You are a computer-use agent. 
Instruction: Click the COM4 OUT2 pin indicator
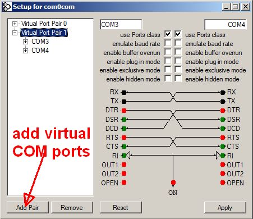pyautogui.click(x=223, y=174)
